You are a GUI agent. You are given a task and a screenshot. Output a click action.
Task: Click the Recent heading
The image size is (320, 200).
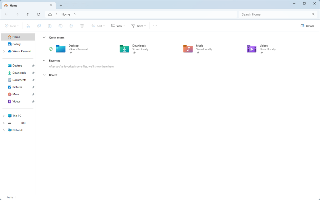tap(53, 75)
